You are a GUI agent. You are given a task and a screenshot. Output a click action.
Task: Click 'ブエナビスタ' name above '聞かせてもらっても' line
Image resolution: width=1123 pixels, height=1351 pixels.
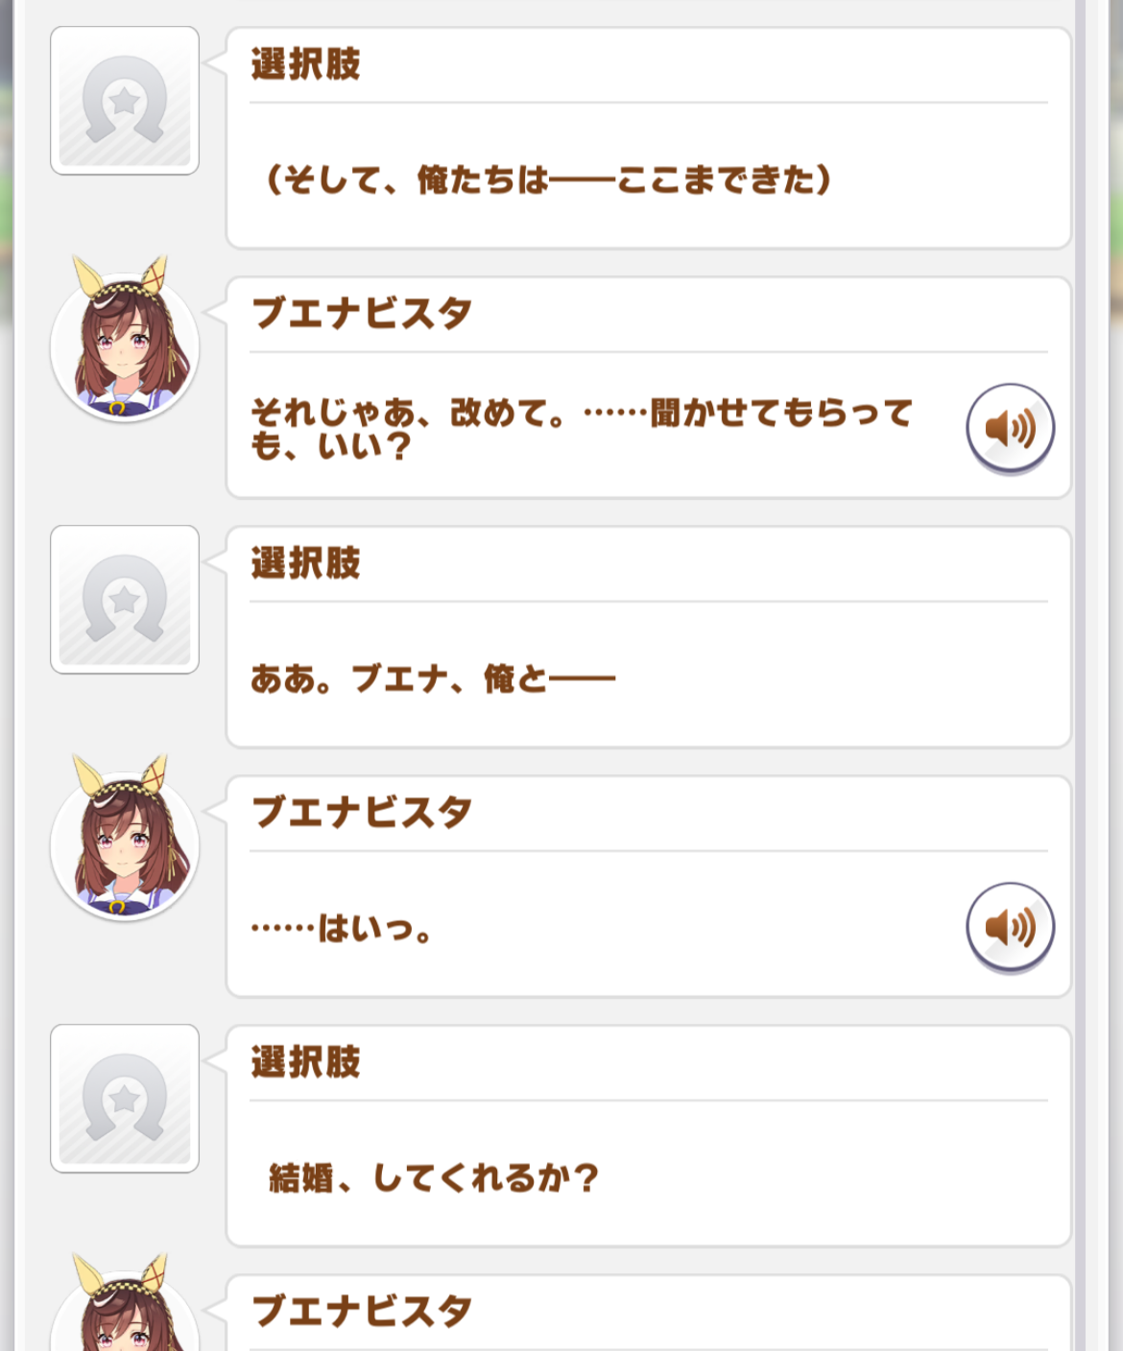tap(362, 314)
